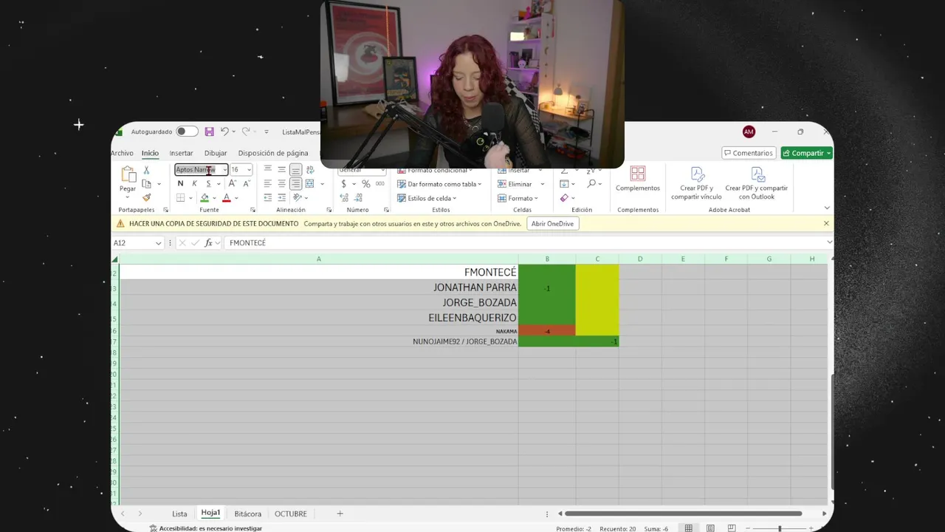Click Increase Decimal icon
945x532 pixels.
point(344,198)
